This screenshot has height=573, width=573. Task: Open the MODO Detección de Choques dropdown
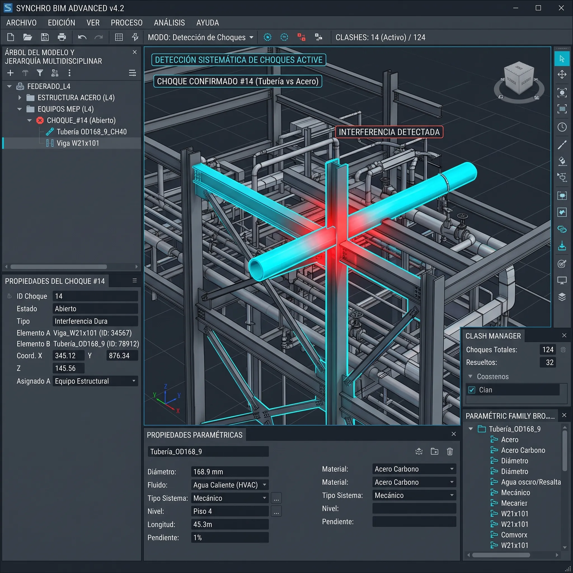click(x=201, y=37)
